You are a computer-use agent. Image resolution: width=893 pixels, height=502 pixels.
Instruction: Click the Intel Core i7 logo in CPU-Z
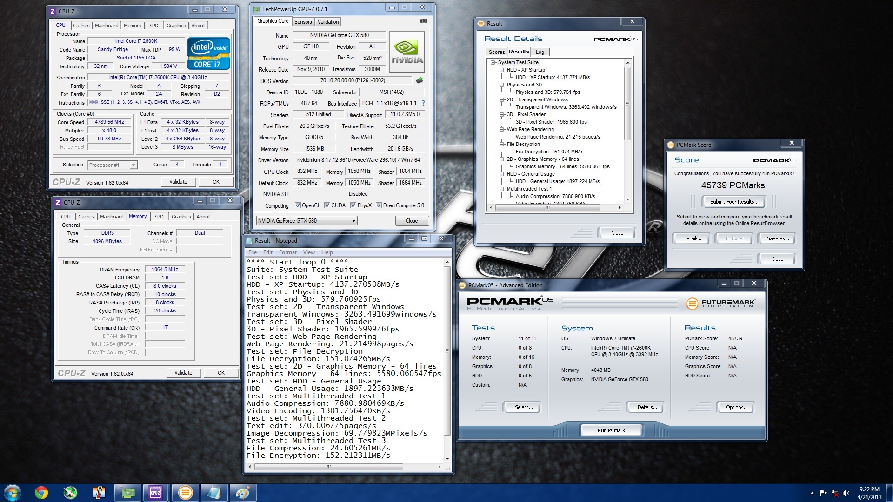tap(208, 53)
